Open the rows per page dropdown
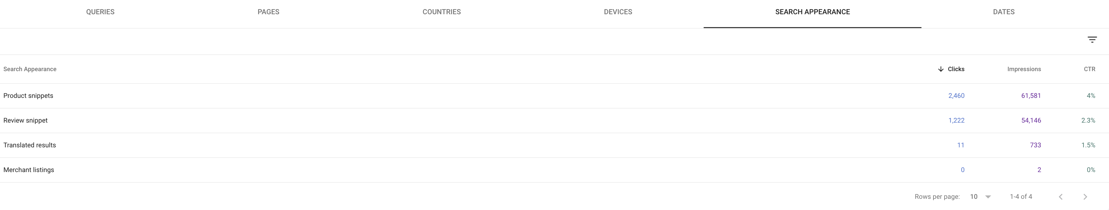Screen dimensions: 1109x210 pyautogui.click(x=981, y=197)
